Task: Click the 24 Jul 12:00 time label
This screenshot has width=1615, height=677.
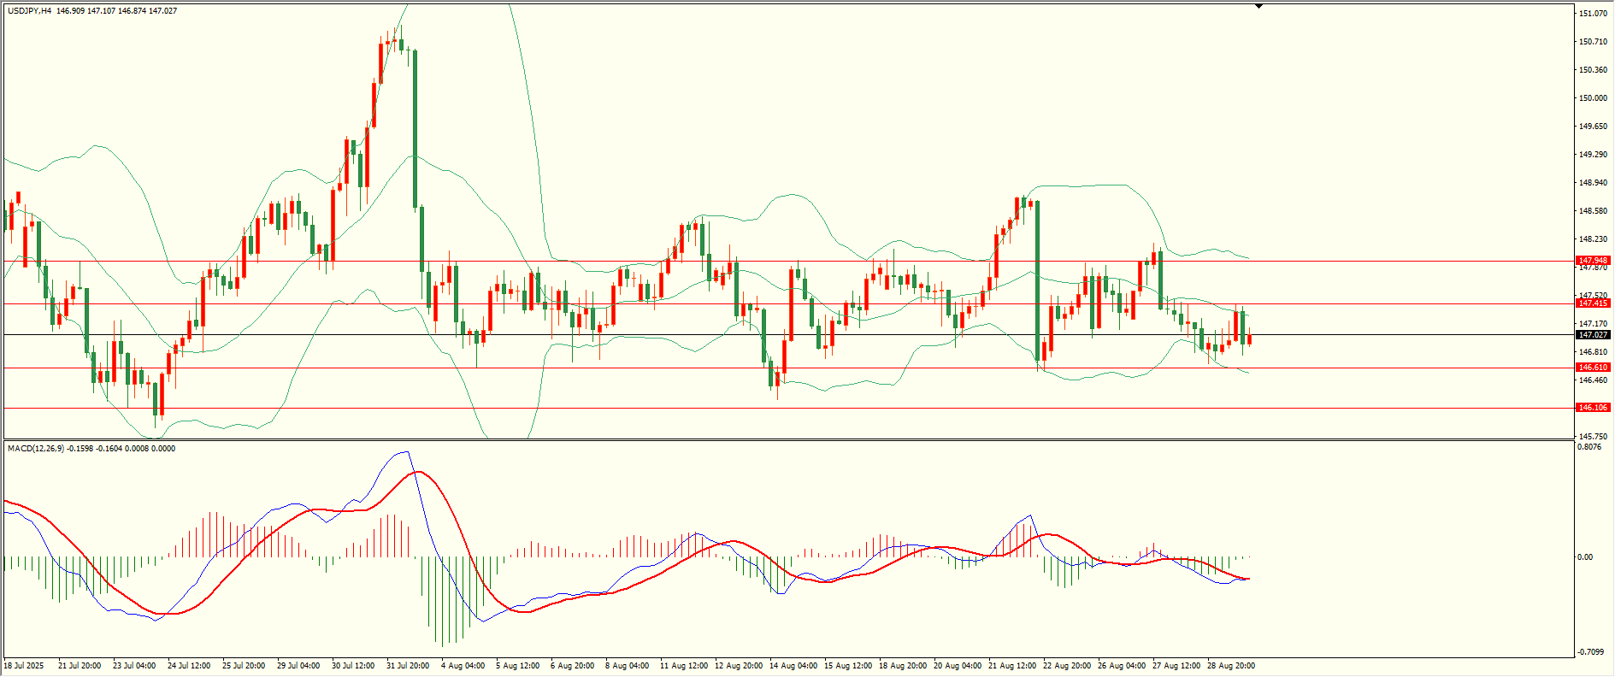Action: [x=189, y=666]
